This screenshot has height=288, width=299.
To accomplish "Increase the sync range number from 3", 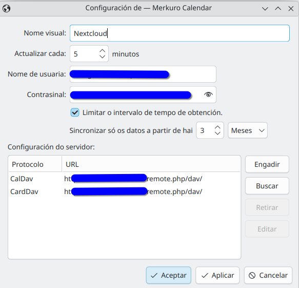I will 217,127.
